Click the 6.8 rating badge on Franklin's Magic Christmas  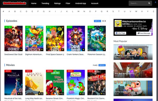coord(82,94)
